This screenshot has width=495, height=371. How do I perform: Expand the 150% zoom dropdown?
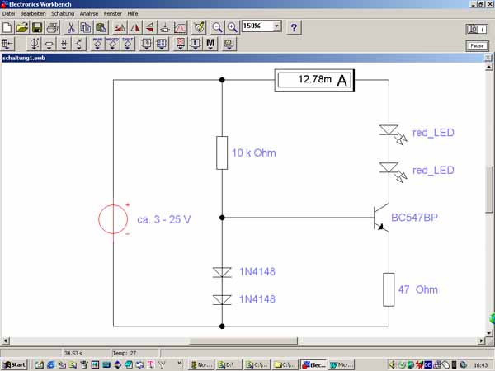click(276, 26)
